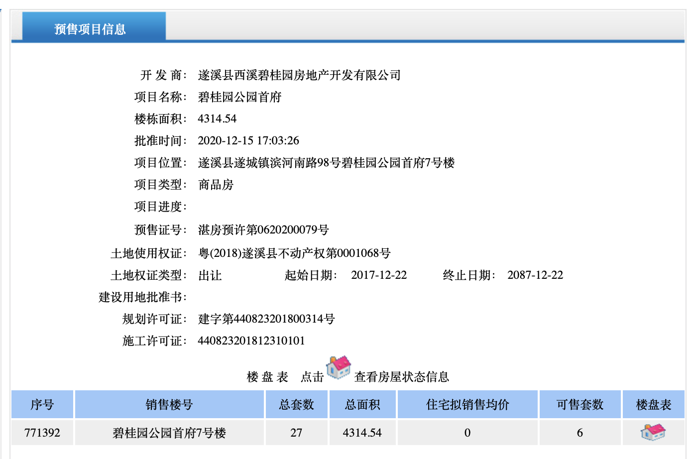Image resolution: width=695 pixels, height=459 pixels.
Task: Click developer name 遂溪县西溪碧桂园房地产开发有限公司
Action: [299, 75]
